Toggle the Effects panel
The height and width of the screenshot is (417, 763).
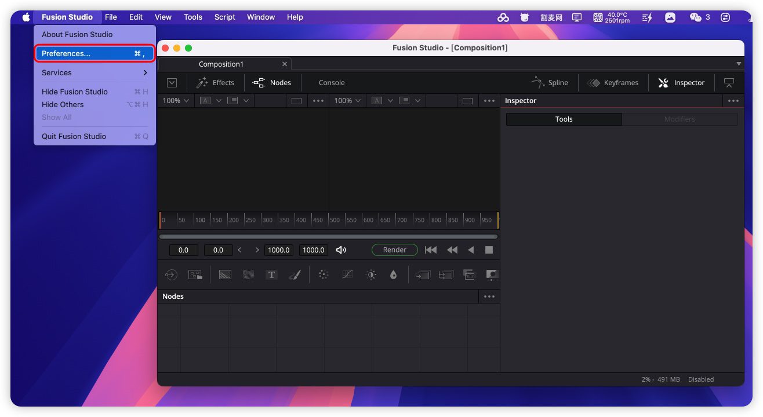tap(215, 83)
